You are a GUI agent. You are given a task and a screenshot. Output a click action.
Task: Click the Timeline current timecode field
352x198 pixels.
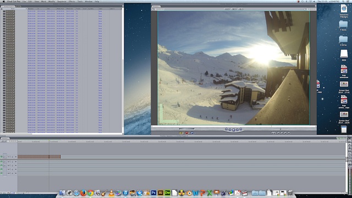(12, 141)
